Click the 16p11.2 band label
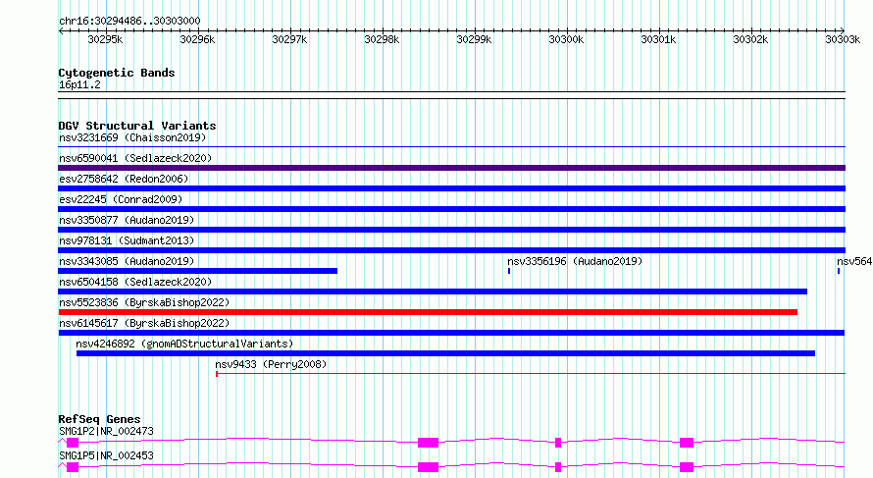 [79, 84]
